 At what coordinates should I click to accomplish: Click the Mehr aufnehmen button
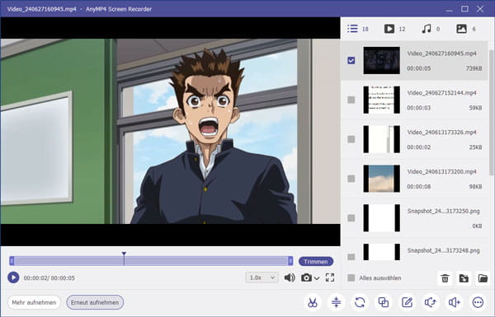(x=34, y=302)
